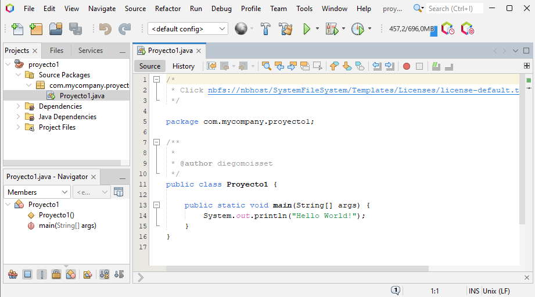The height and width of the screenshot is (297, 535).
Task: Open the Debug Project arrow dropdown
Action: (x=343, y=29)
